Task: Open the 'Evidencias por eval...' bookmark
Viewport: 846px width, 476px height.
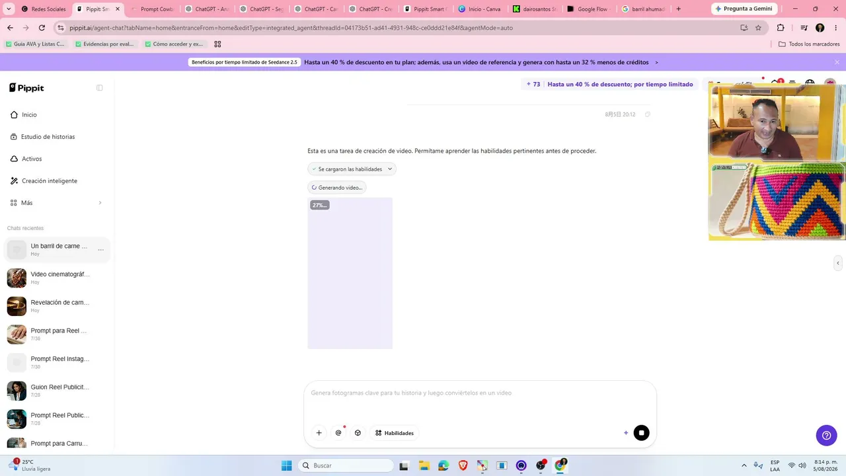Action: click(x=104, y=44)
